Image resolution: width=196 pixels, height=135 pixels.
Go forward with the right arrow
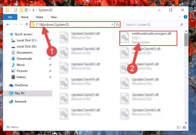tap(15, 24)
